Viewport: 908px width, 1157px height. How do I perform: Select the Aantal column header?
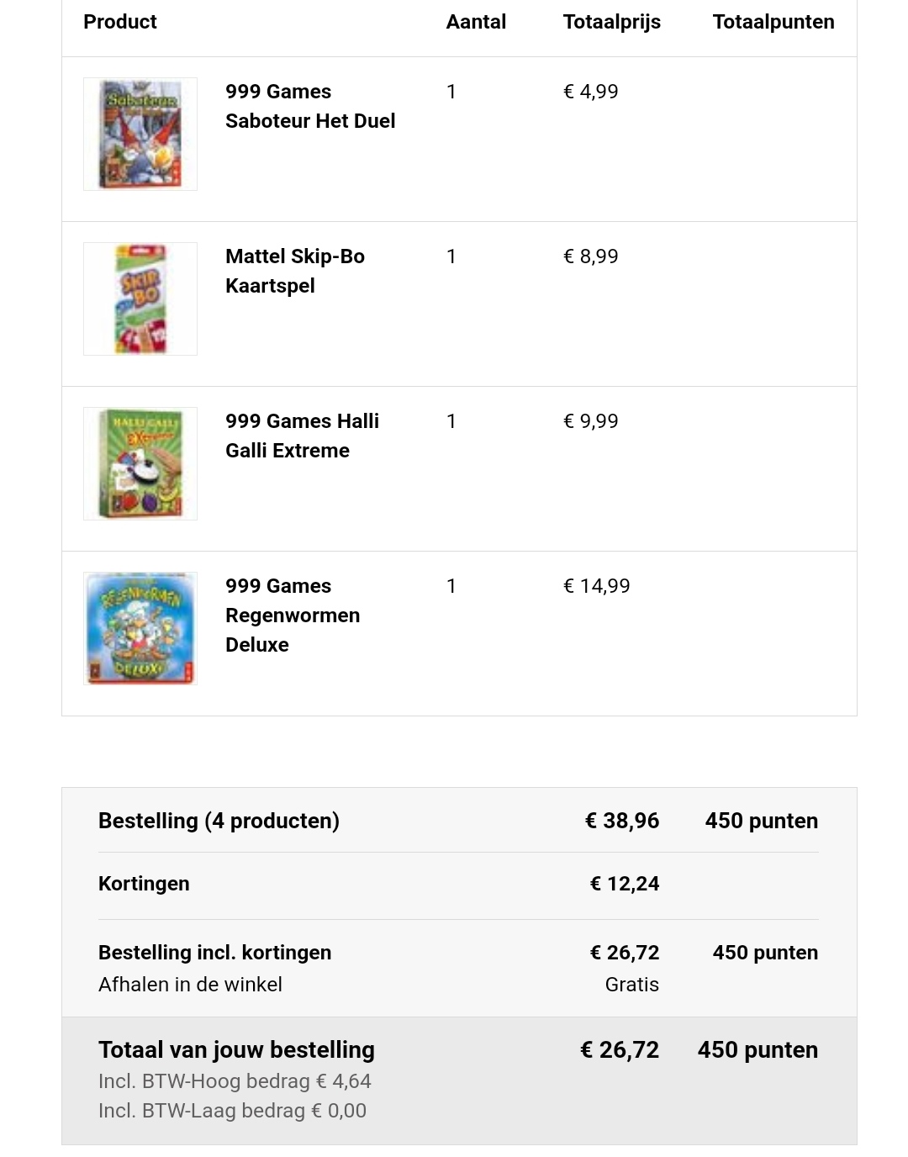pos(476,22)
